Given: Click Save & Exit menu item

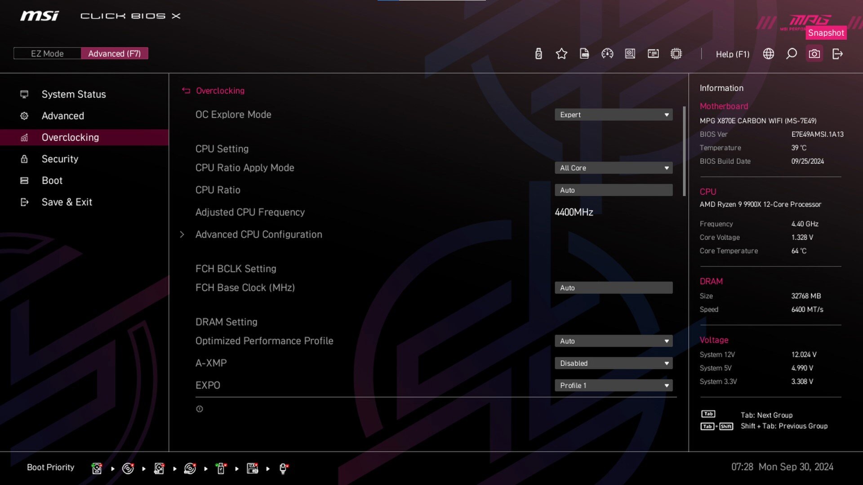Looking at the screenshot, I should point(67,202).
